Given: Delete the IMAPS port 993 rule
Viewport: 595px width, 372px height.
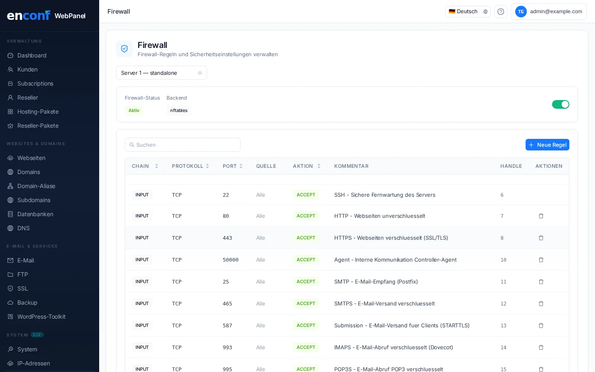Looking at the screenshot, I should 541,348.
